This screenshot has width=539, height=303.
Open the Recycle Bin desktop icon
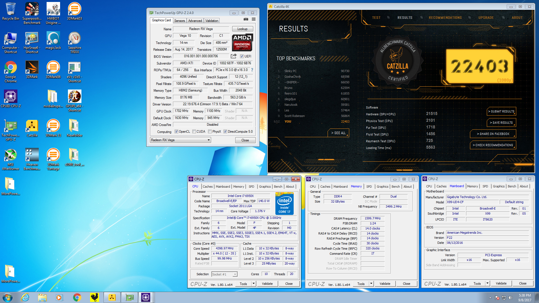click(x=11, y=11)
